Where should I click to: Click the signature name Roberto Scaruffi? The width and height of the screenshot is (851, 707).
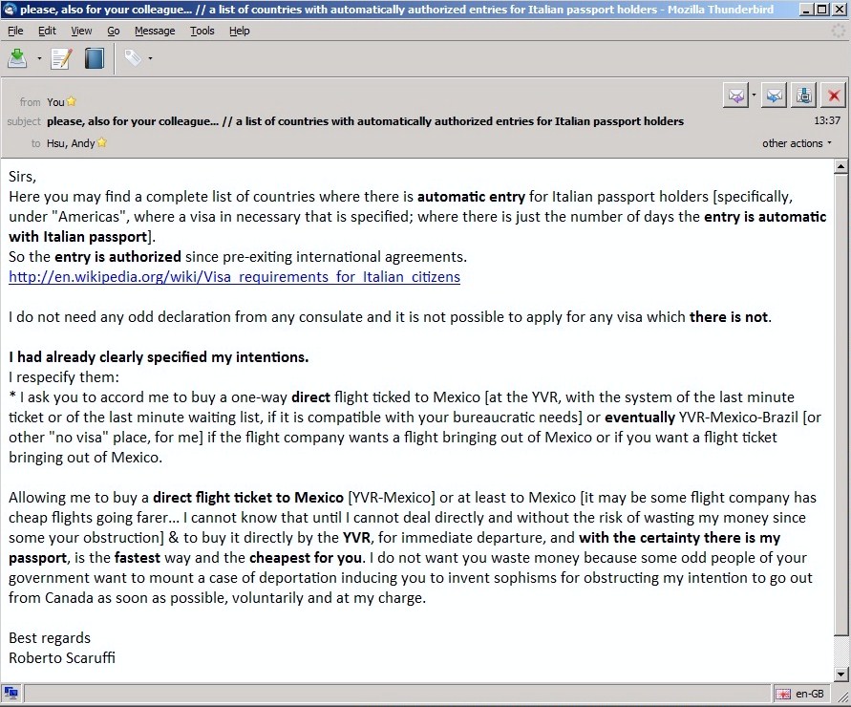(62, 658)
